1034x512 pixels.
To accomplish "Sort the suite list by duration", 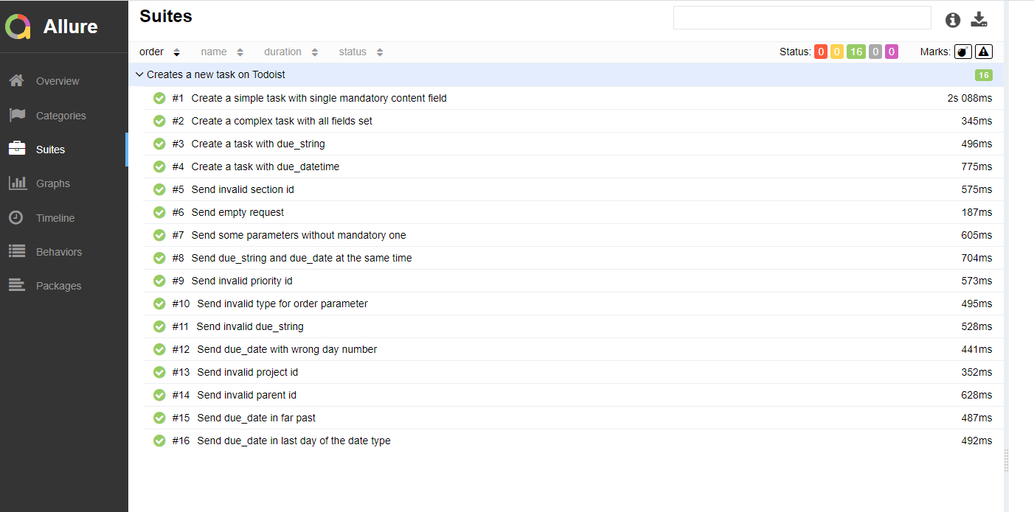I will pyautogui.click(x=291, y=52).
